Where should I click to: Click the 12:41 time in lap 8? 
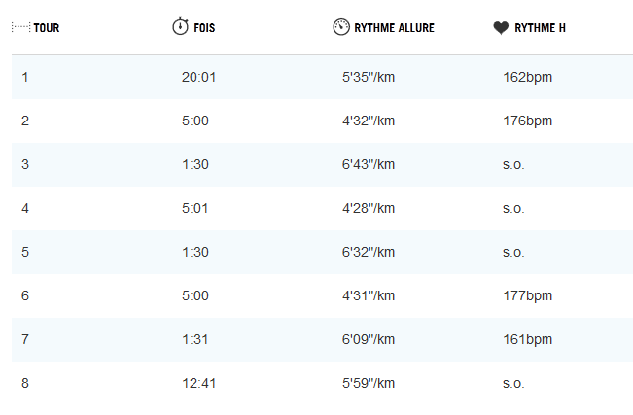pos(198,383)
